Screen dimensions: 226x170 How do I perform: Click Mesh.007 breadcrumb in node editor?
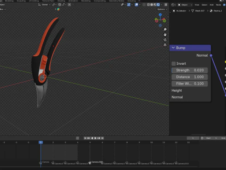198,11
